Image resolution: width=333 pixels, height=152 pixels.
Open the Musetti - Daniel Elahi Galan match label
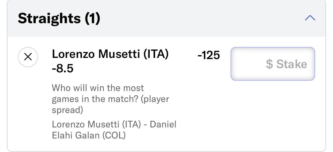[x=114, y=130]
